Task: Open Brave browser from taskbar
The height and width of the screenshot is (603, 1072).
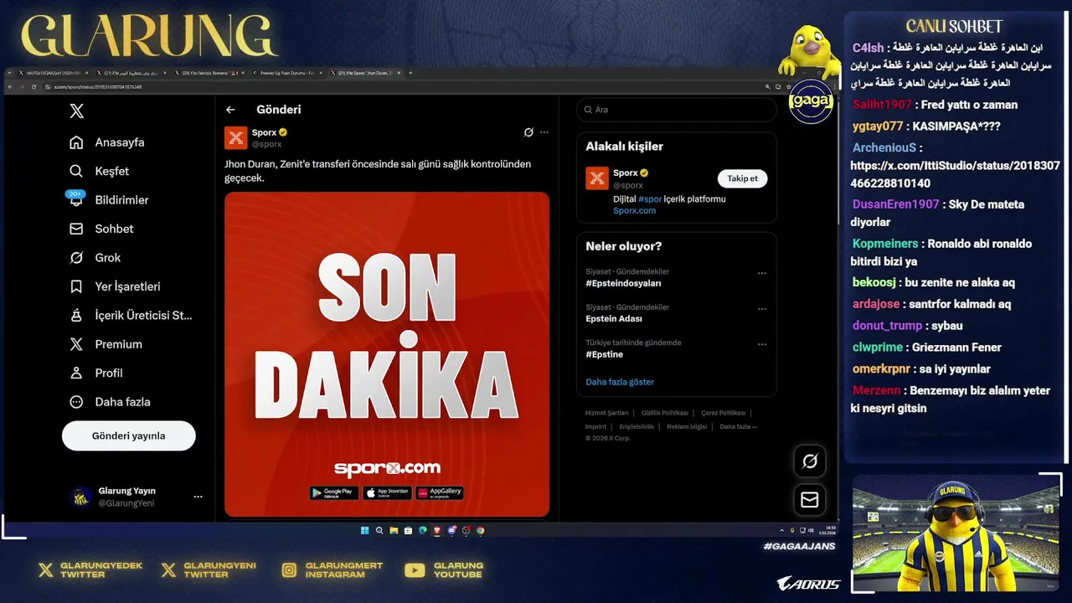Action: [436, 530]
